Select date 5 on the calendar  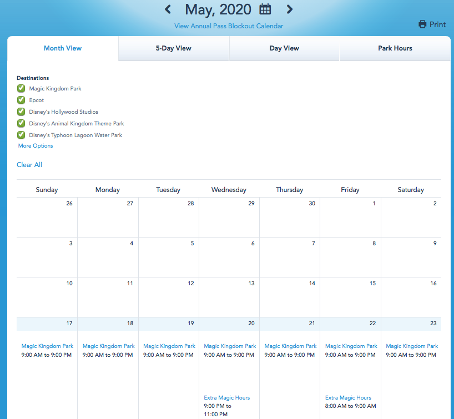[192, 243]
